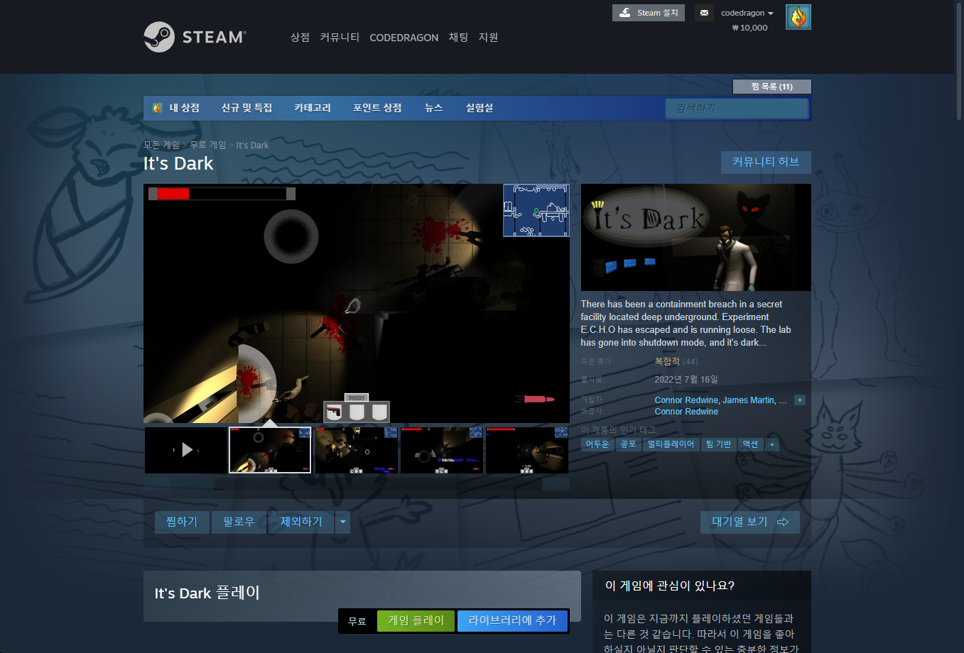Viewport: 964px width, 653px height.
Task: Click 대기열 보기 button
Action: 750,522
